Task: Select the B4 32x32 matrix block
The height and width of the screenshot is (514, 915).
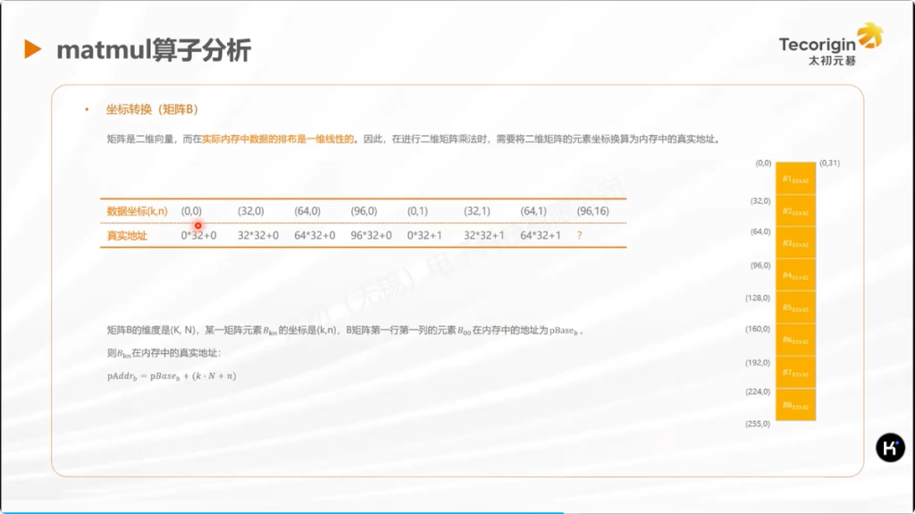Action: point(795,275)
